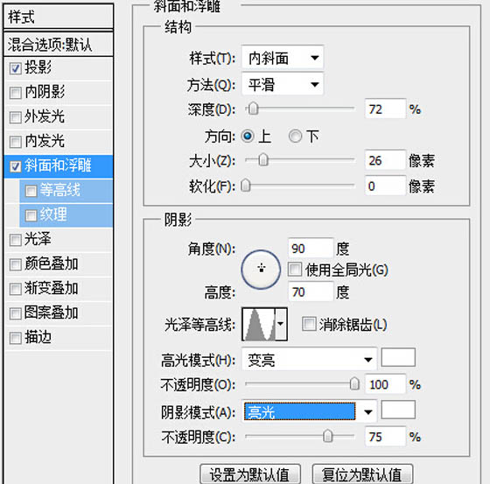Image resolution: width=490 pixels, height=484 pixels.
Task: Click 复位为默认值 button
Action: 362,474
